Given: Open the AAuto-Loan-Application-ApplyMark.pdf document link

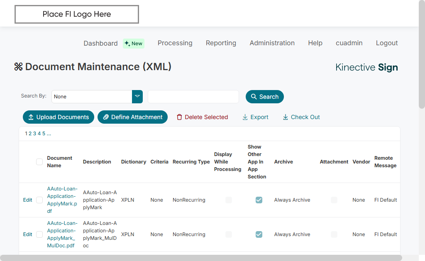Looking at the screenshot, I should point(62,200).
